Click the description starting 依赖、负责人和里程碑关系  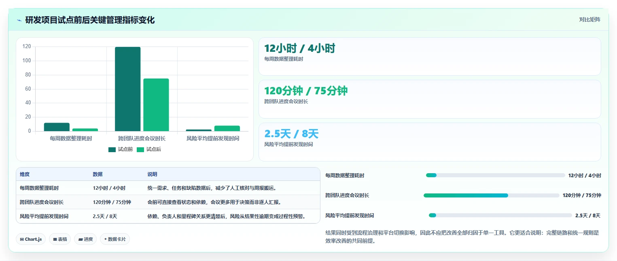click(x=227, y=216)
